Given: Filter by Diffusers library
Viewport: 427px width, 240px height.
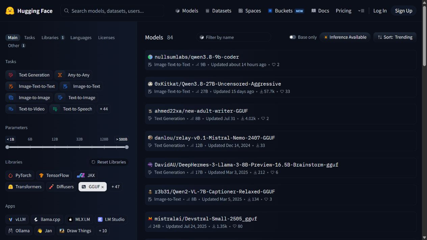Looking at the screenshot, I should tap(61, 187).
